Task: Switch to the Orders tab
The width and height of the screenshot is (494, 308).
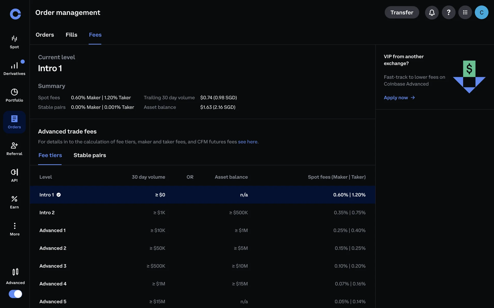Action: coord(45,35)
